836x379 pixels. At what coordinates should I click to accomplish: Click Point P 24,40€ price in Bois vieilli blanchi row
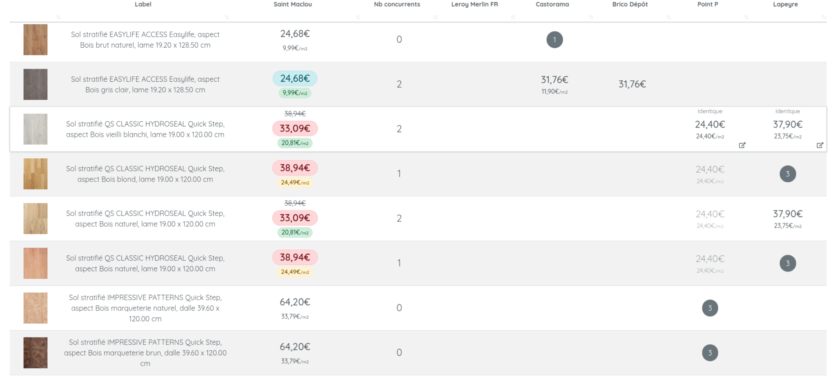pyautogui.click(x=710, y=124)
